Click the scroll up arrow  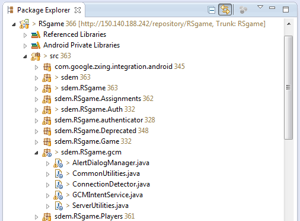(x=289, y=24)
